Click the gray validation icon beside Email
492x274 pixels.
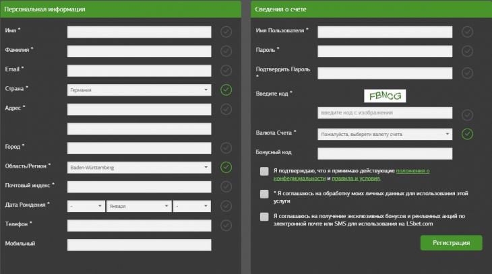click(226, 70)
